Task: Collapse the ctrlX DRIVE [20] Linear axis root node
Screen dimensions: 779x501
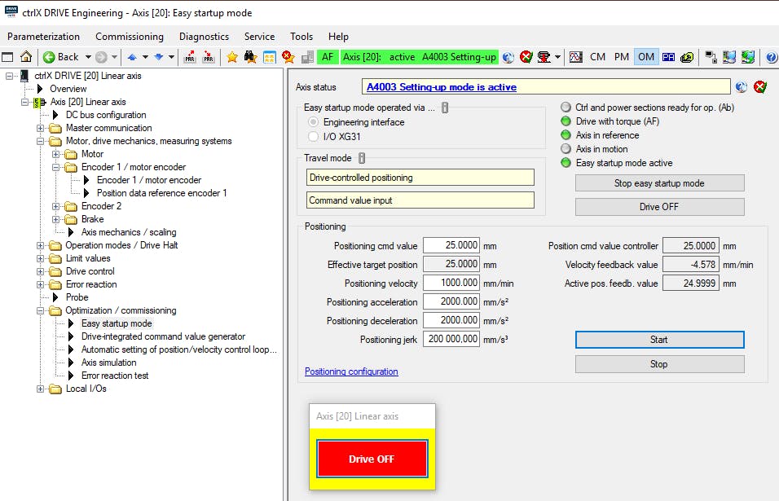Action: click(x=9, y=76)
